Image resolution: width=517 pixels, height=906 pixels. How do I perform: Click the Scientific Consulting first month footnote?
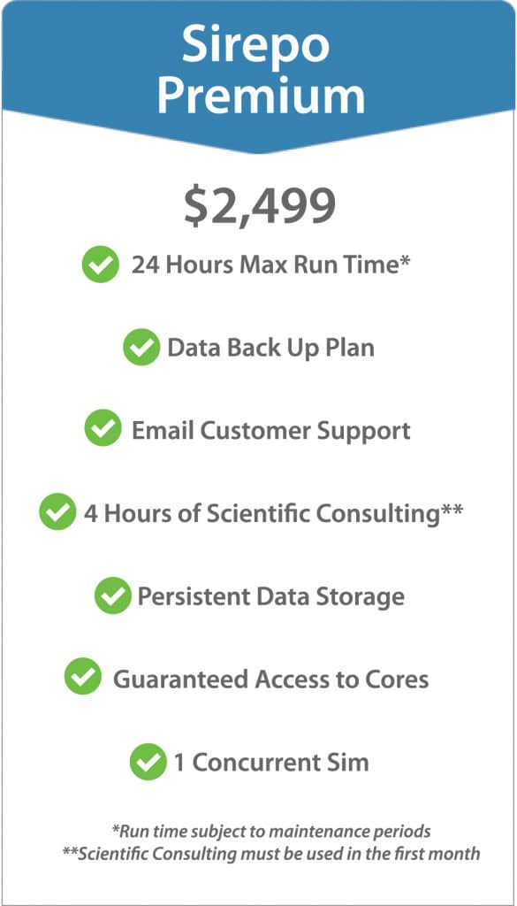(271, 854)
